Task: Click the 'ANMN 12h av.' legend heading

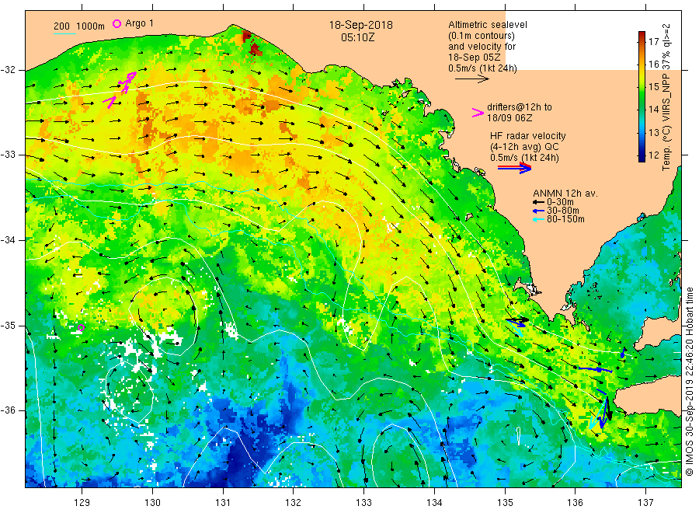Action: (x=565, y=194)
